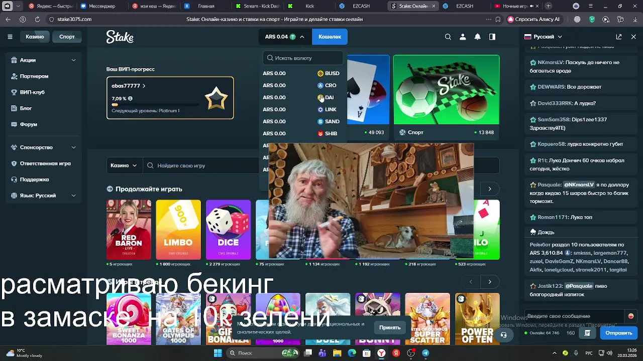This screenshot has height=361, width=643.
Task: Open Sweet Bonanza 1000 thumbnail
Action: coord(129,319)
